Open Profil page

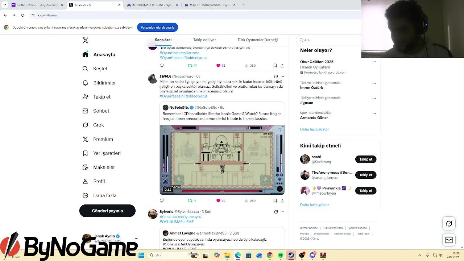coord(94,181)
